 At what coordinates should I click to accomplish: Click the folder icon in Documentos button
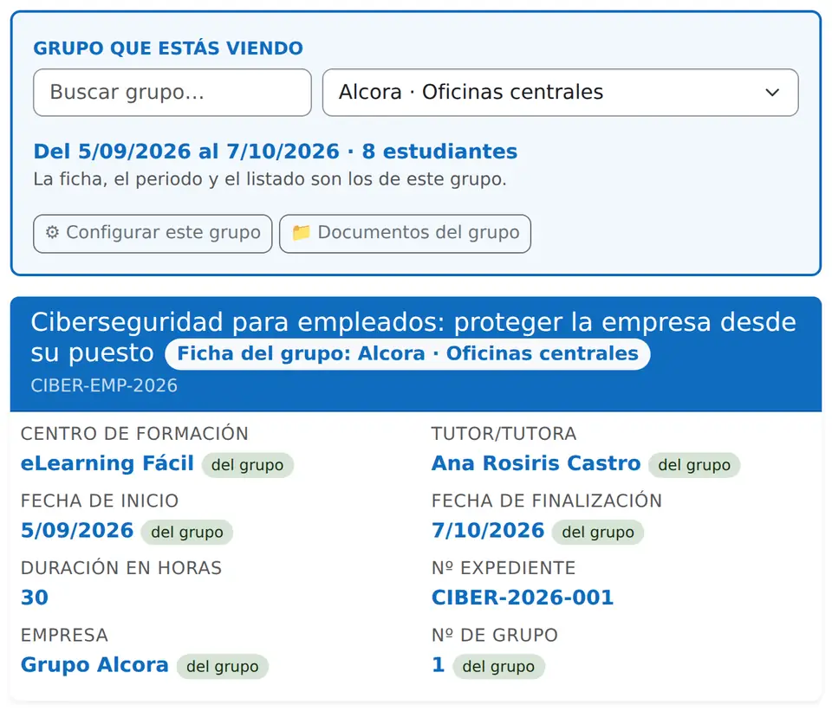[x=302, y=232]
